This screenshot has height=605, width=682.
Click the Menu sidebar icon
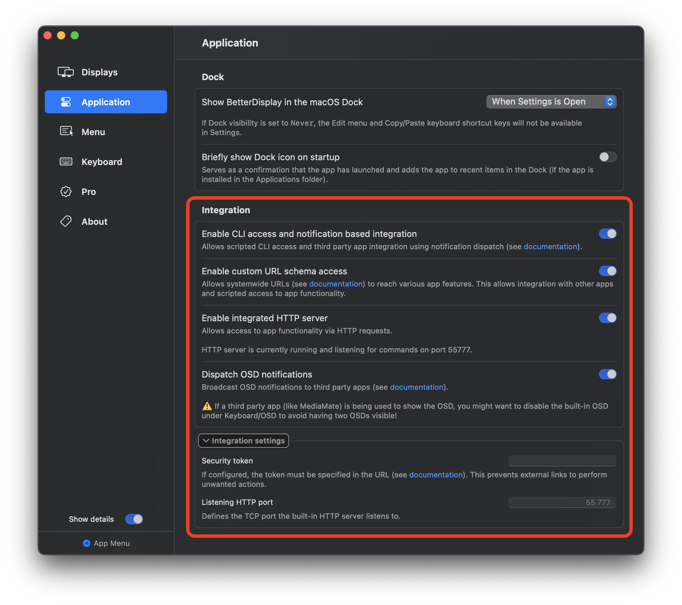pyautogui.click(x=66, y=131)
